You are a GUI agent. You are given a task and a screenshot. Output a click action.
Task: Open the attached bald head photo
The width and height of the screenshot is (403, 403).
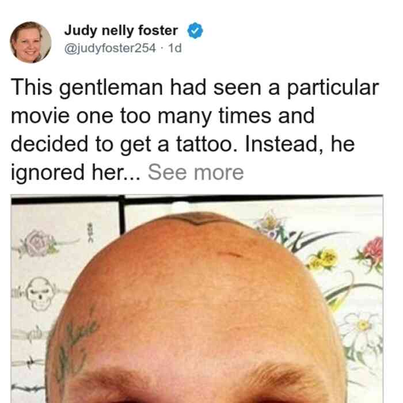[x=197, y=299]
